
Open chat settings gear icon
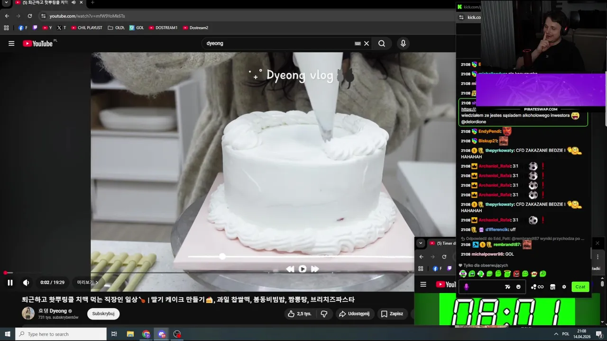click(564, 287)
